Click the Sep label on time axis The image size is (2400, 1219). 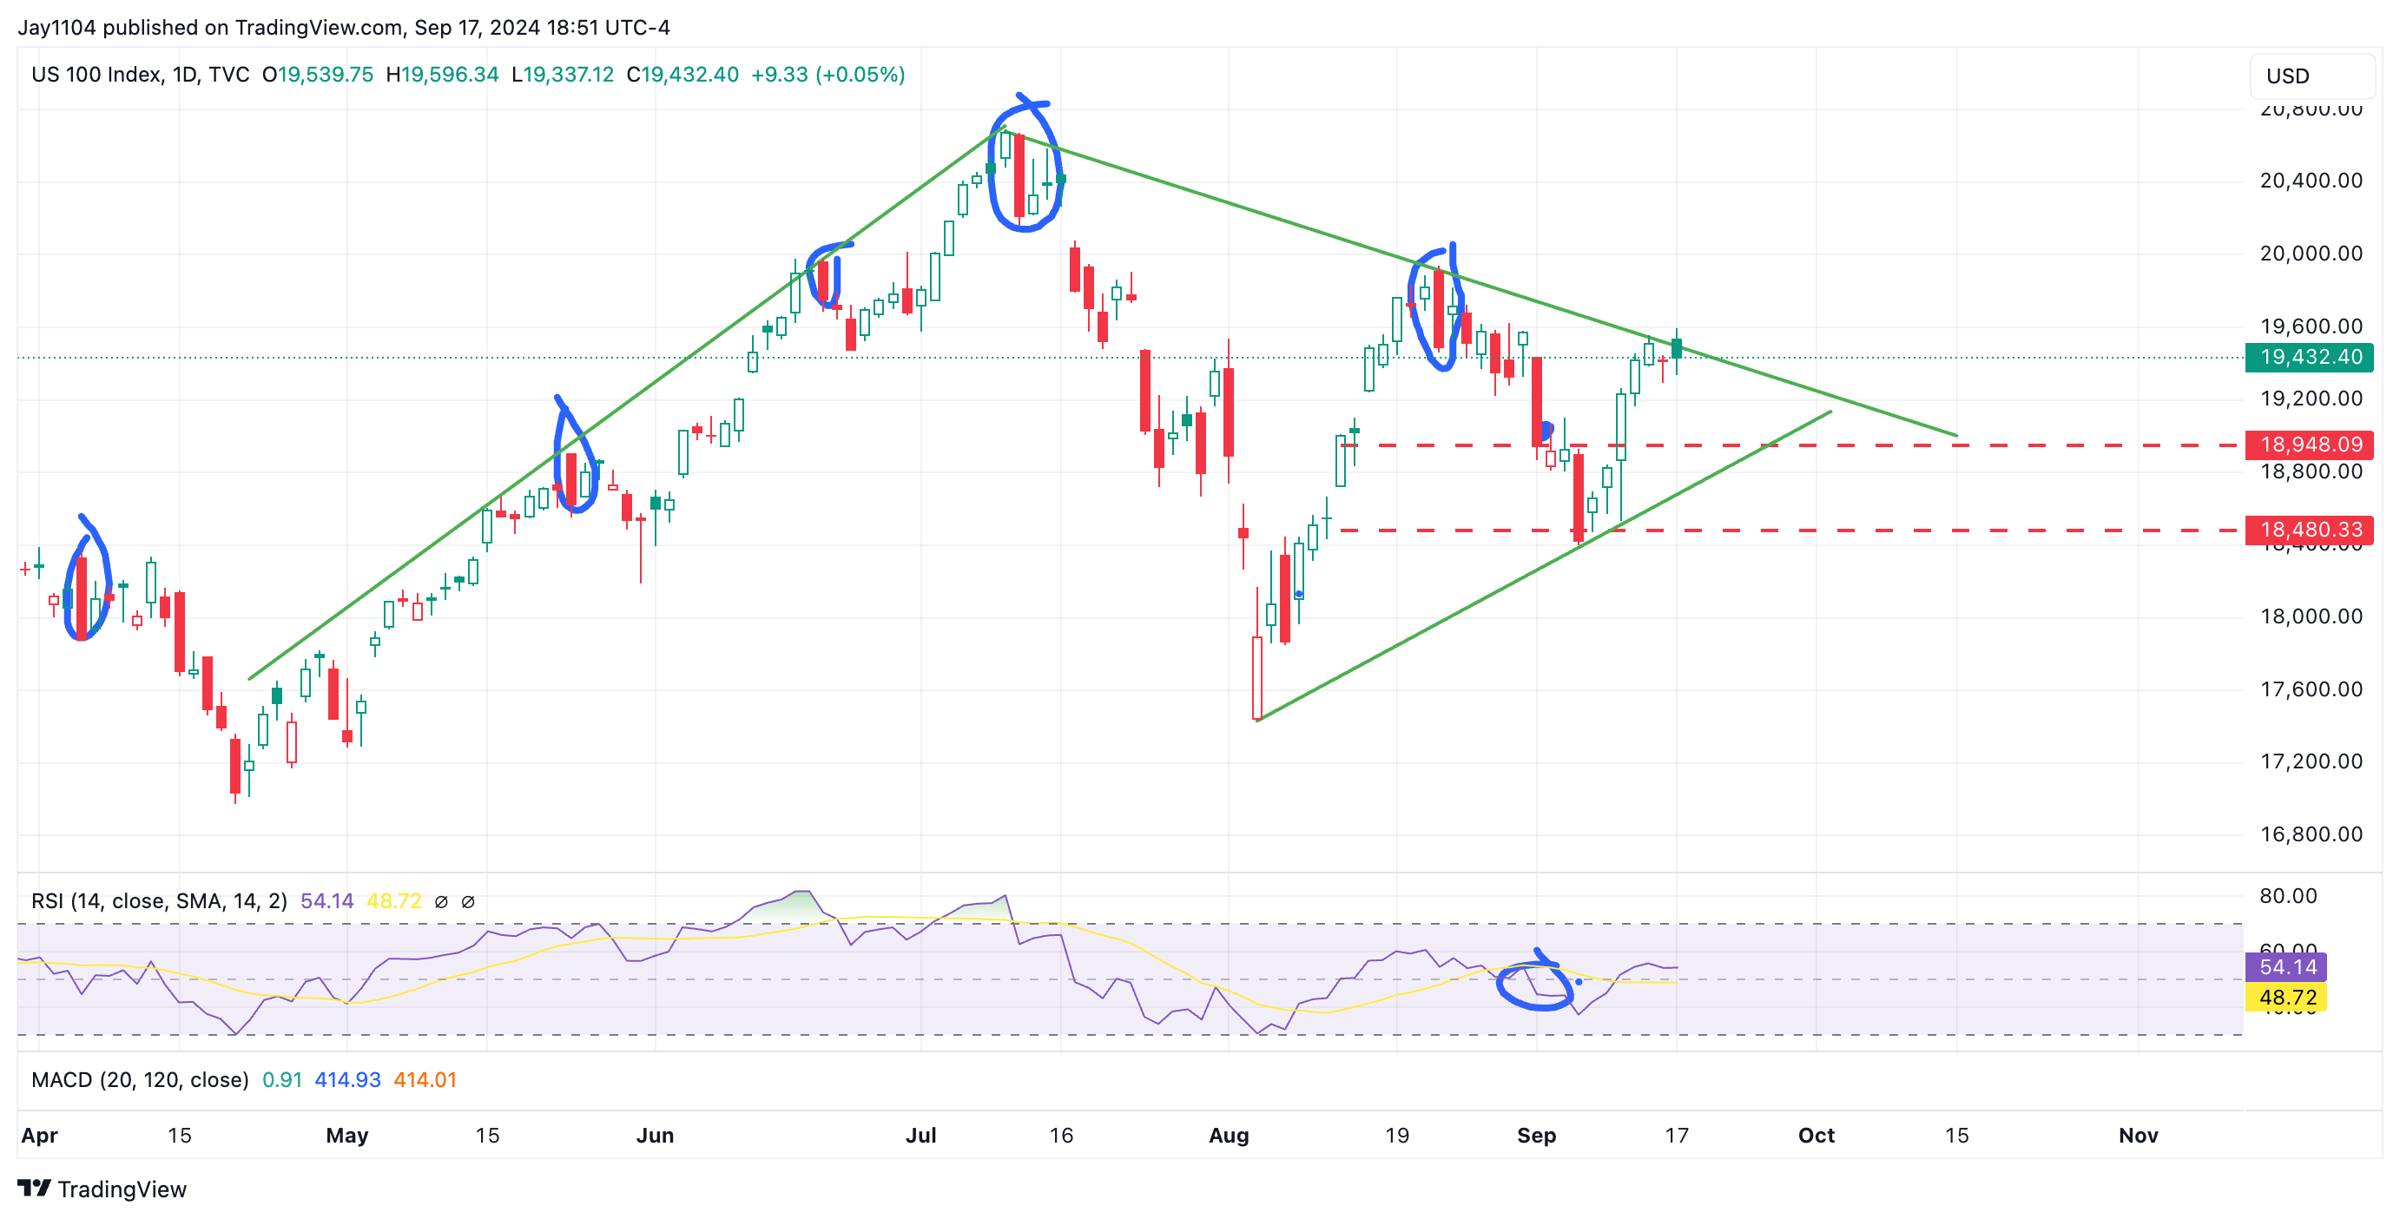[x=1536, y=1135]
